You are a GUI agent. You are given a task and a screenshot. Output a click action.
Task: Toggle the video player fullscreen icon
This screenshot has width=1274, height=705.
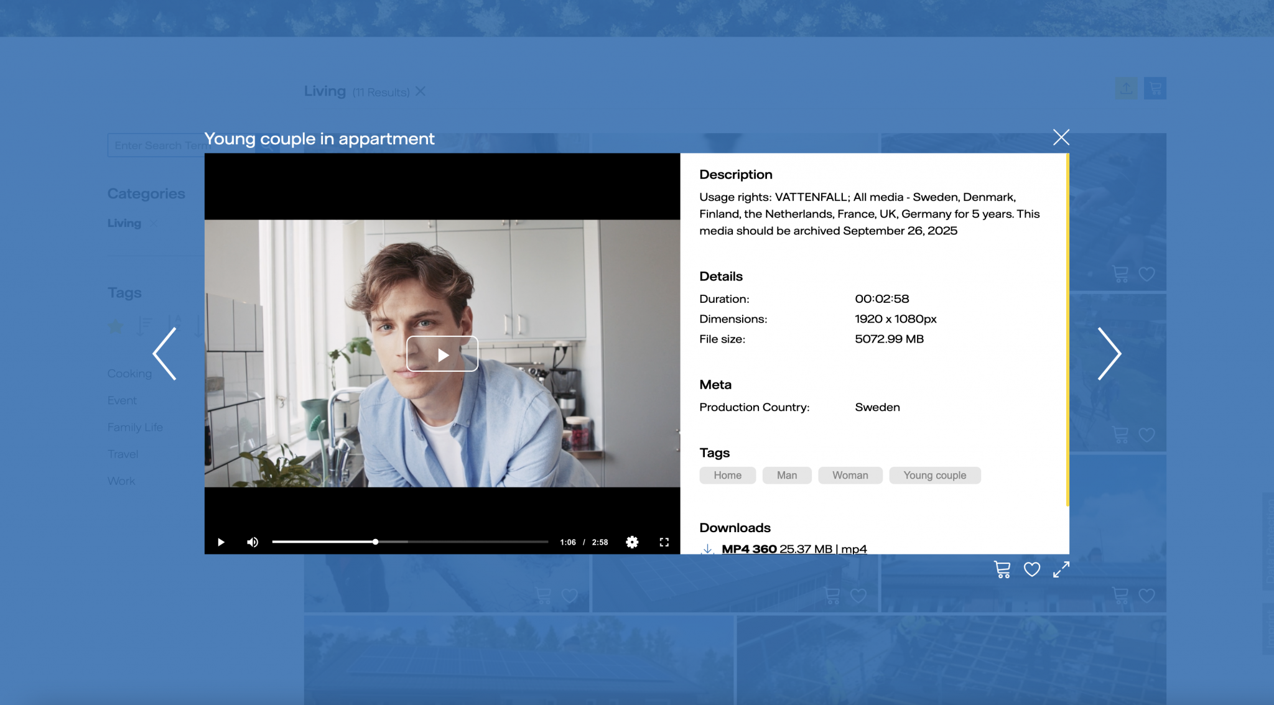(x=664, y=542)
